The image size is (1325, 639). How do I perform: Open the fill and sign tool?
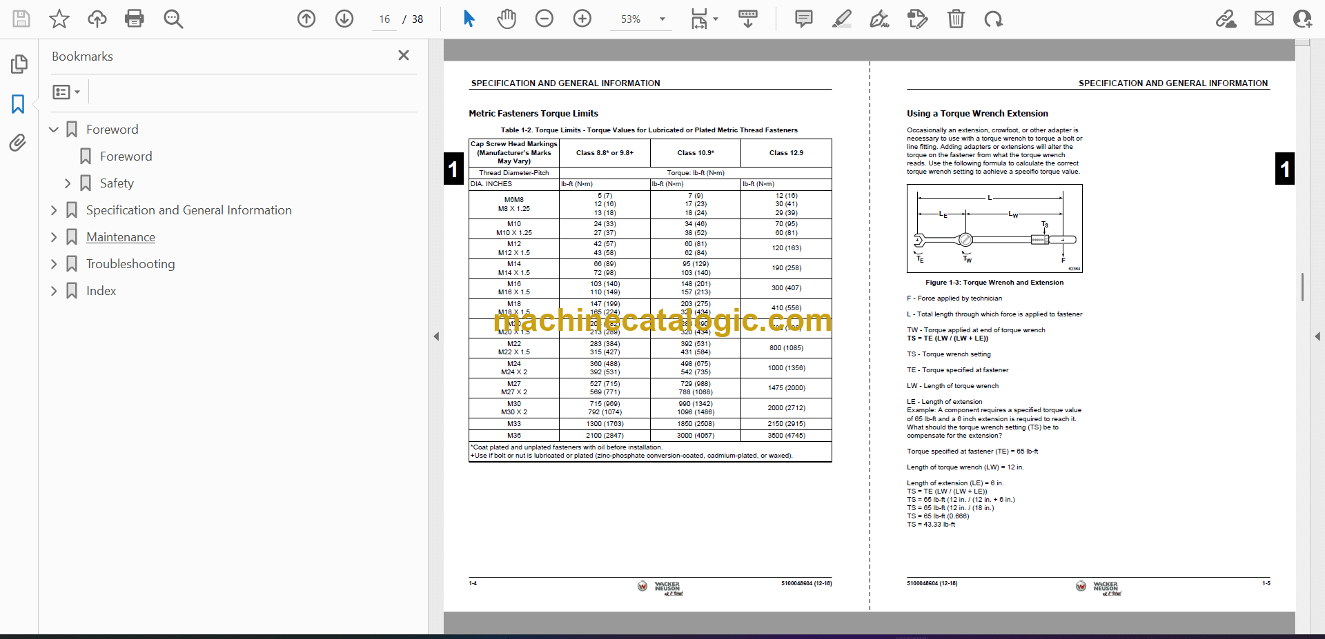[x=880, y=19]
